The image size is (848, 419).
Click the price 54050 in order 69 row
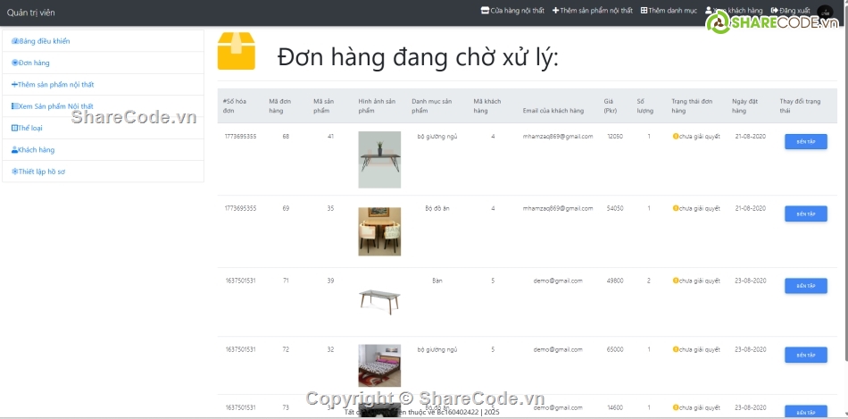615,208
